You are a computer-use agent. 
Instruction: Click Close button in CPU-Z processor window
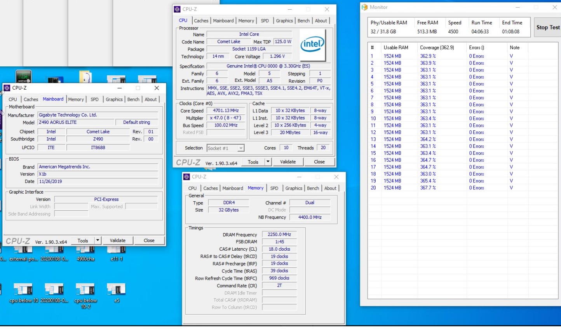319,162
